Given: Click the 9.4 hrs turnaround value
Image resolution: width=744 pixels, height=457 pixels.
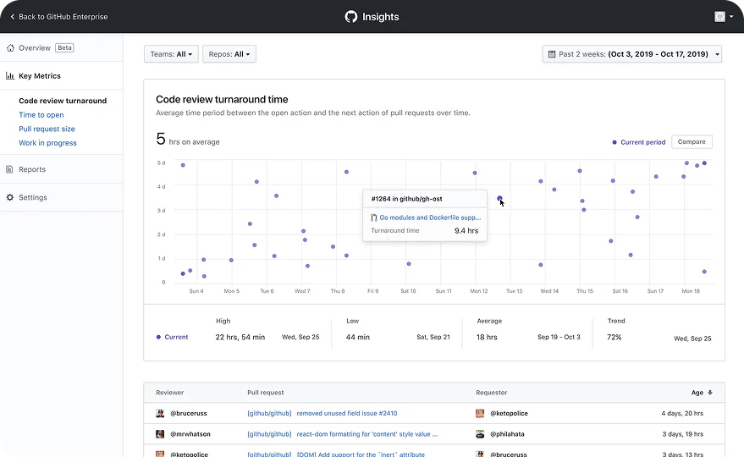Looking at the screenshot, I should [466, 231].
